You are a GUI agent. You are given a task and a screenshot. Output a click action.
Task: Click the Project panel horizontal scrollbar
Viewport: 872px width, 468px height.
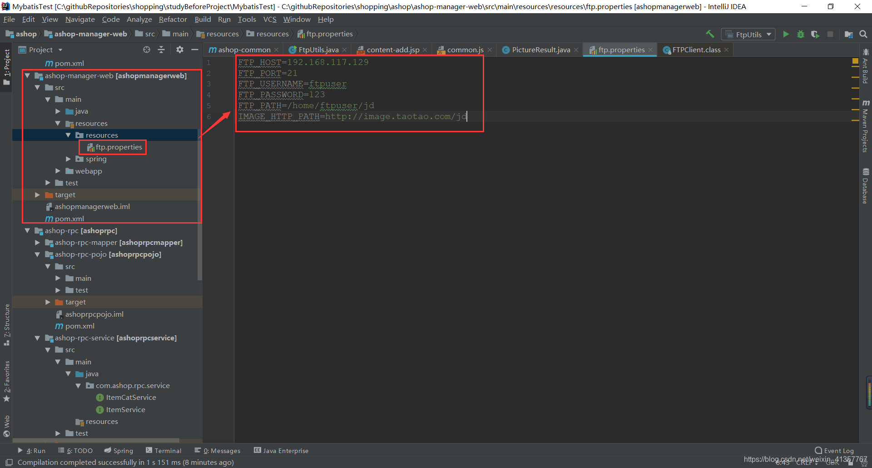pos(96,440)
